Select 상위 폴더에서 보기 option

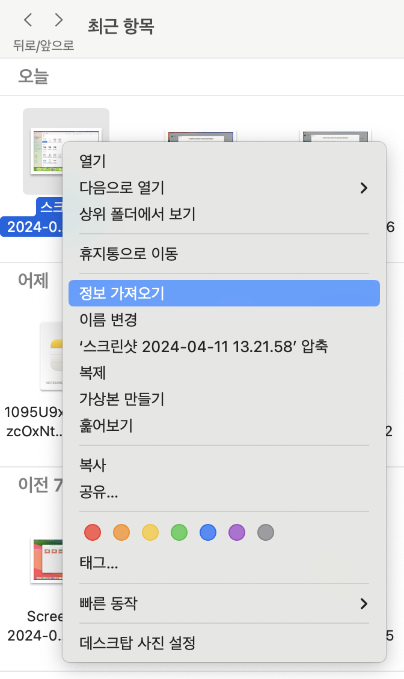point(138,214)
